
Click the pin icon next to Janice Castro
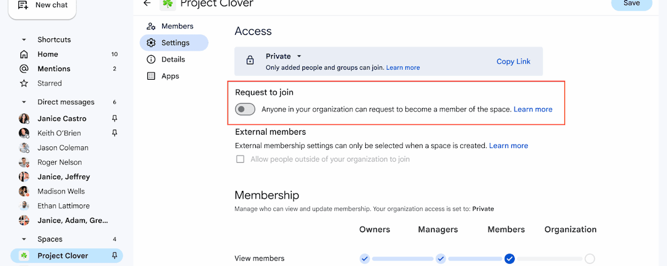pyautogui.click(x=115, y=119)
